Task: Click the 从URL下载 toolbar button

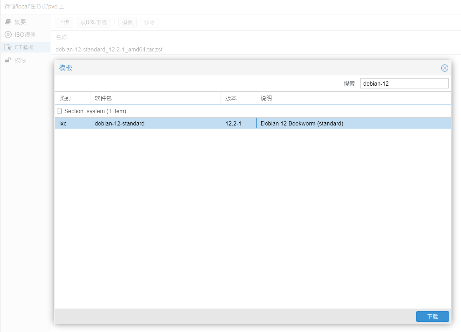Action: click(x=94, y=22)
